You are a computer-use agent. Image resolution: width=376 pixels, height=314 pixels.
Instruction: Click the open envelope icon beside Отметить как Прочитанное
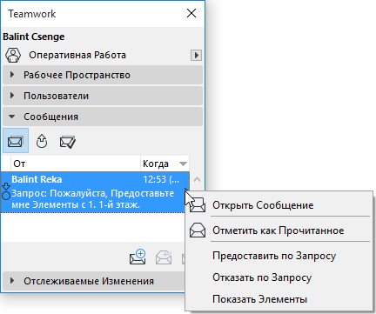pos(198,230)
